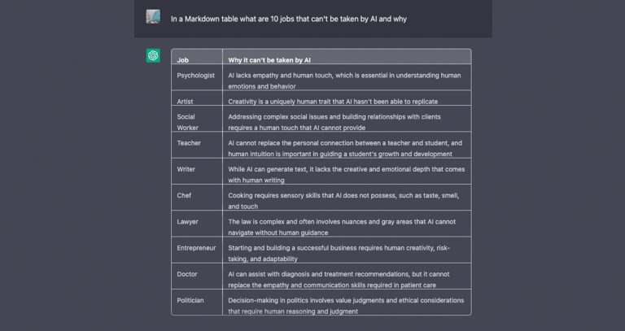625x331 pixels.
Task: Select the Teacher cell
Action: coord(189,143)
